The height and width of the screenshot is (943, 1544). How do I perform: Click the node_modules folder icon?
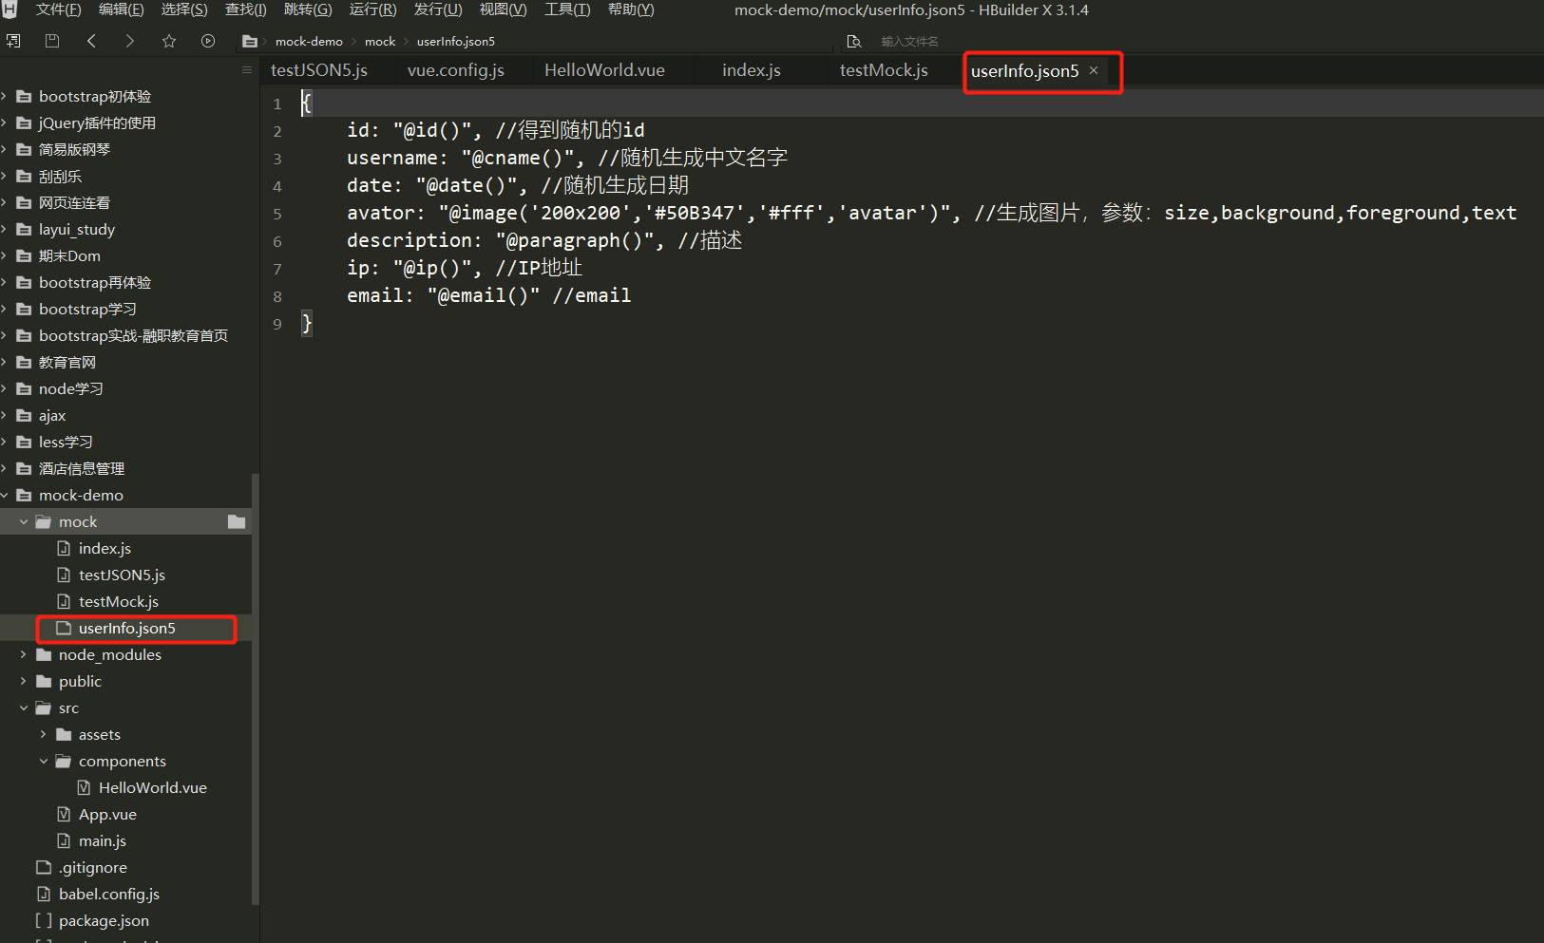(x=44, y=654)
